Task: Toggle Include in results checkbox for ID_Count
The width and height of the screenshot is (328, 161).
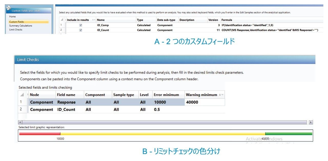Action: [x=81, y=30]
